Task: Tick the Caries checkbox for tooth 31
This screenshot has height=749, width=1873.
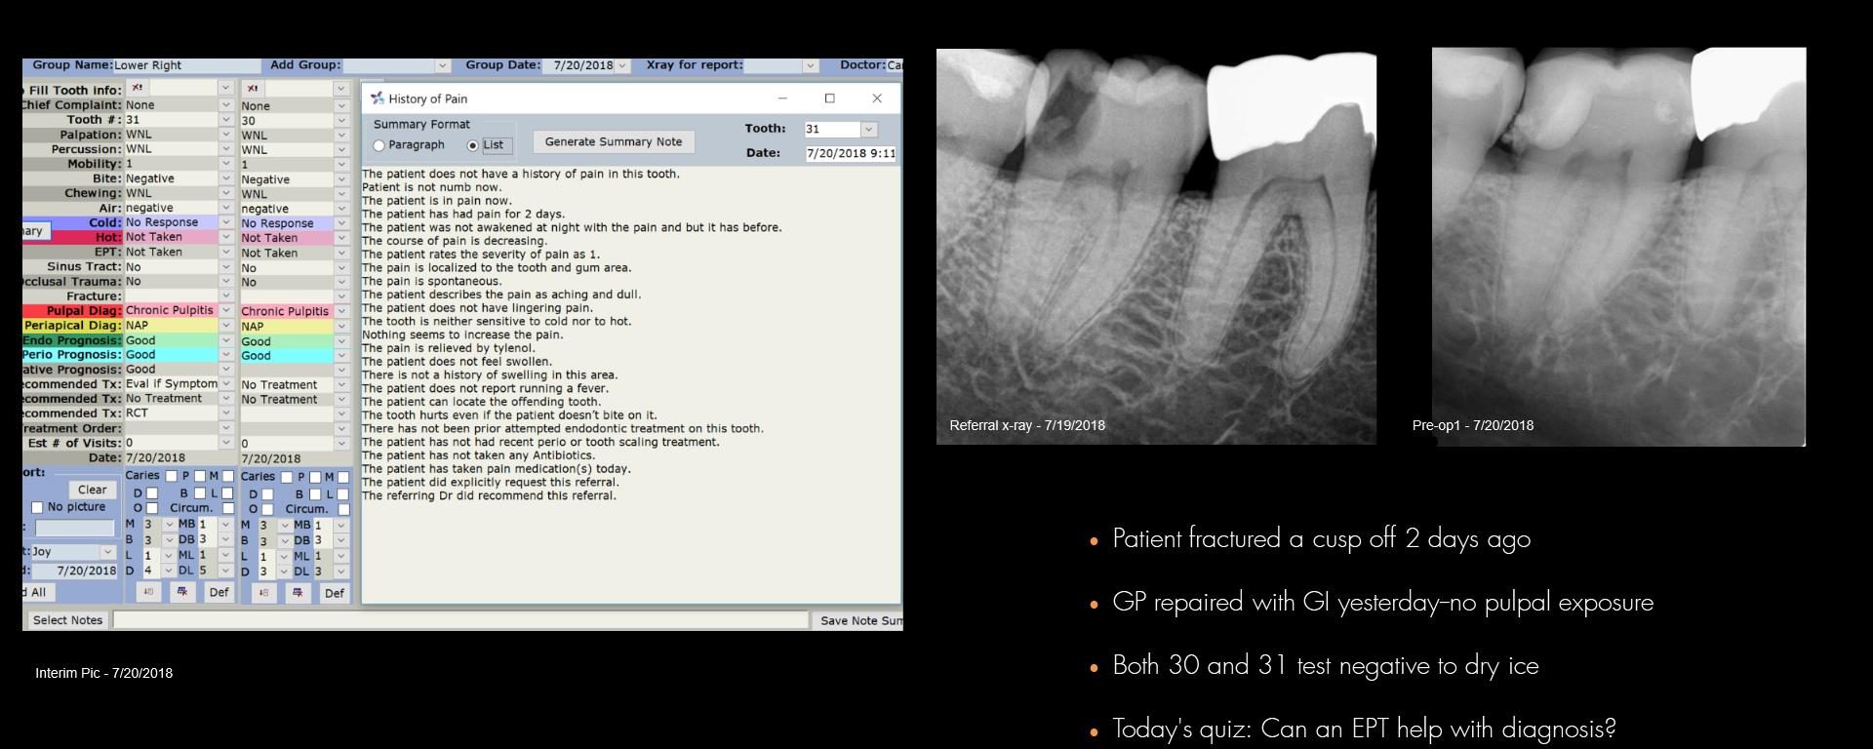Action: (x=171, y=476)
